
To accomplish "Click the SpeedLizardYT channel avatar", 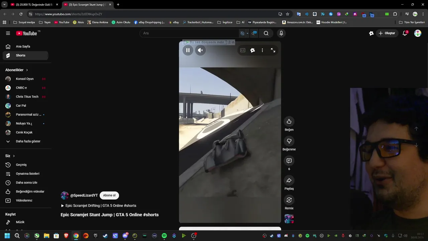I will [x=65, y=195].
